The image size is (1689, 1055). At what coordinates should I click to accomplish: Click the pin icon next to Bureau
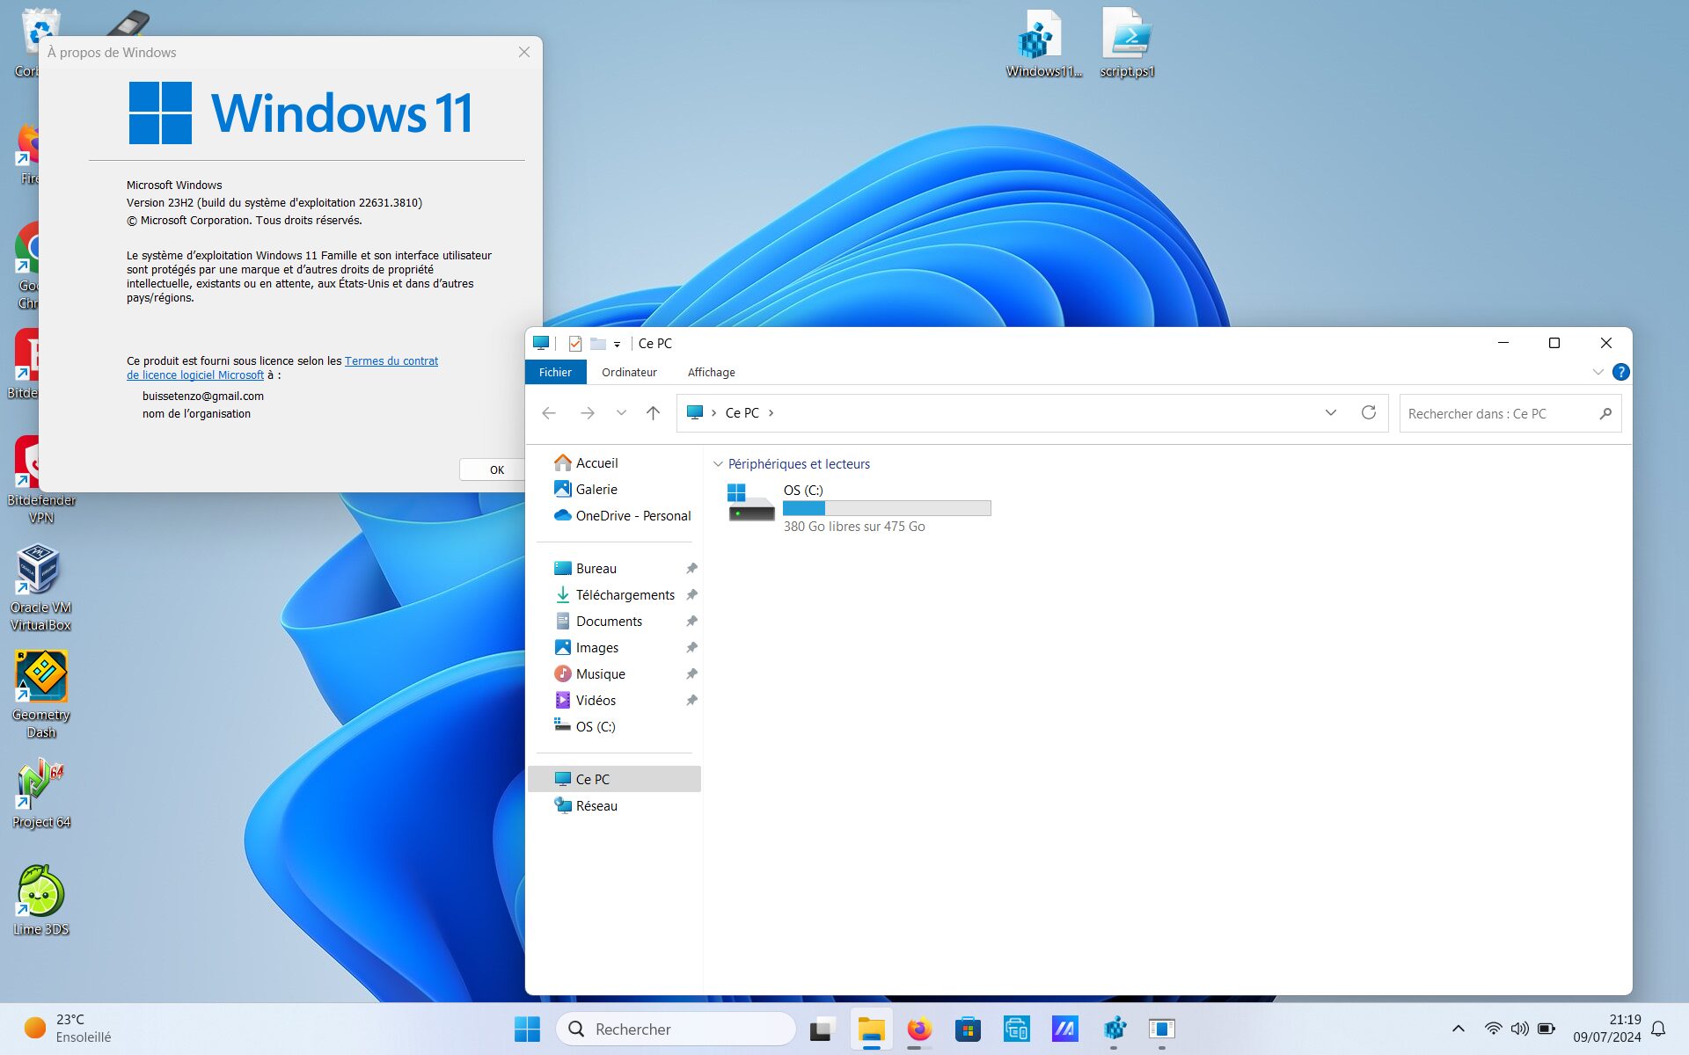coord(691,569)
